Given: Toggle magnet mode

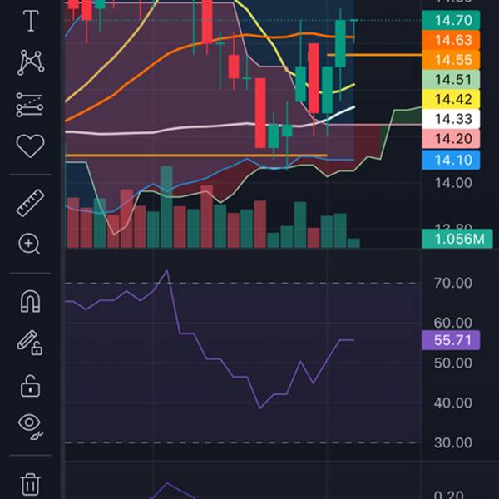Looking at the screenshot, I should (30, 301).
